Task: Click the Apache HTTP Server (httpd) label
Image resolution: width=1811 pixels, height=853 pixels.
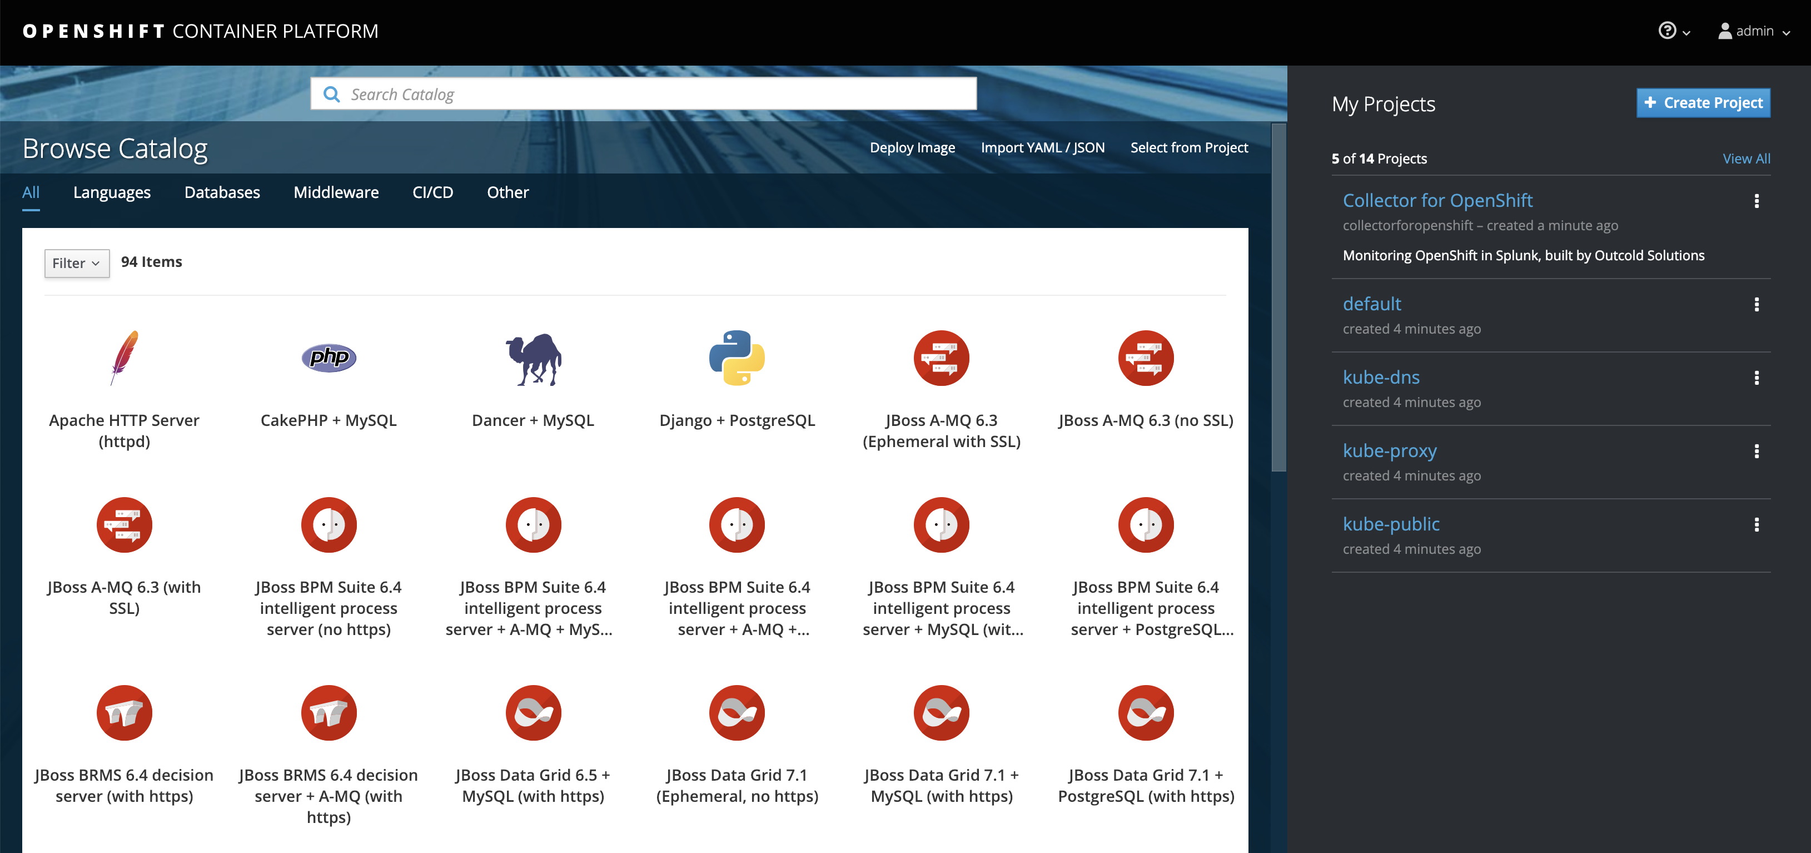Action: [125, 430]
